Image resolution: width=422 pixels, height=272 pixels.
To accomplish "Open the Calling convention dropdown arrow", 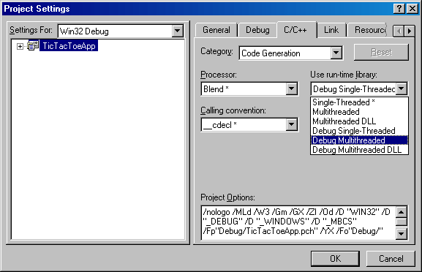I will click(292, 124).
